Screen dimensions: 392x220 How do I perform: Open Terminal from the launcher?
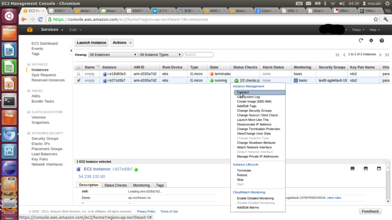[x=9, y=101]
